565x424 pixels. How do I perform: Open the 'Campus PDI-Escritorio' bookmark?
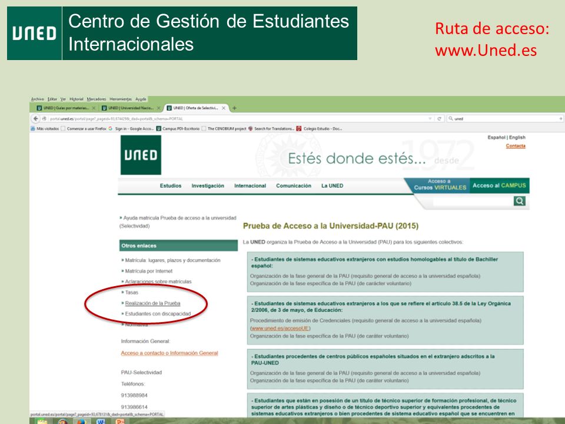(x=178, y=128)
